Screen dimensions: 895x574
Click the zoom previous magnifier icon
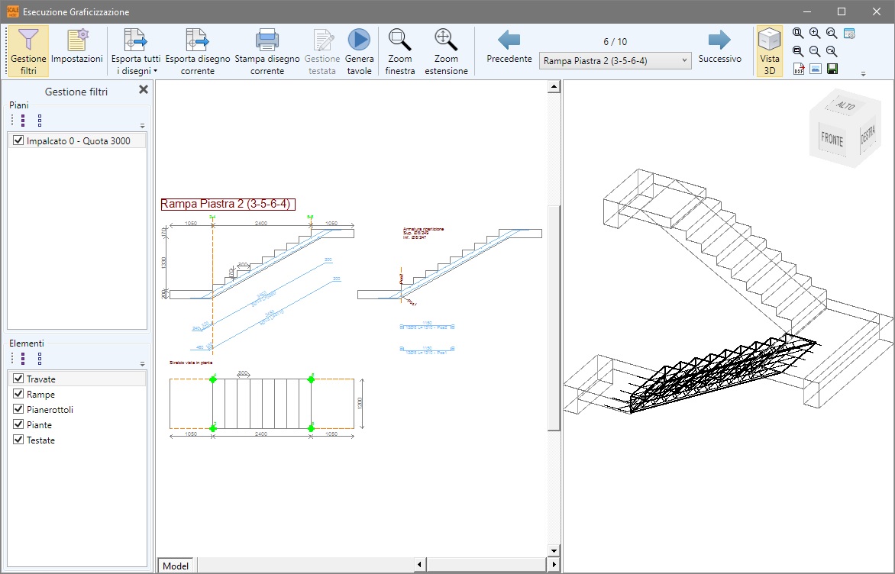(832, 34)
